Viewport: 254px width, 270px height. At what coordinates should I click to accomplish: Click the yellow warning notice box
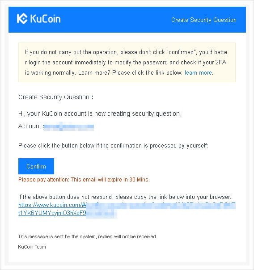[127, 62]
